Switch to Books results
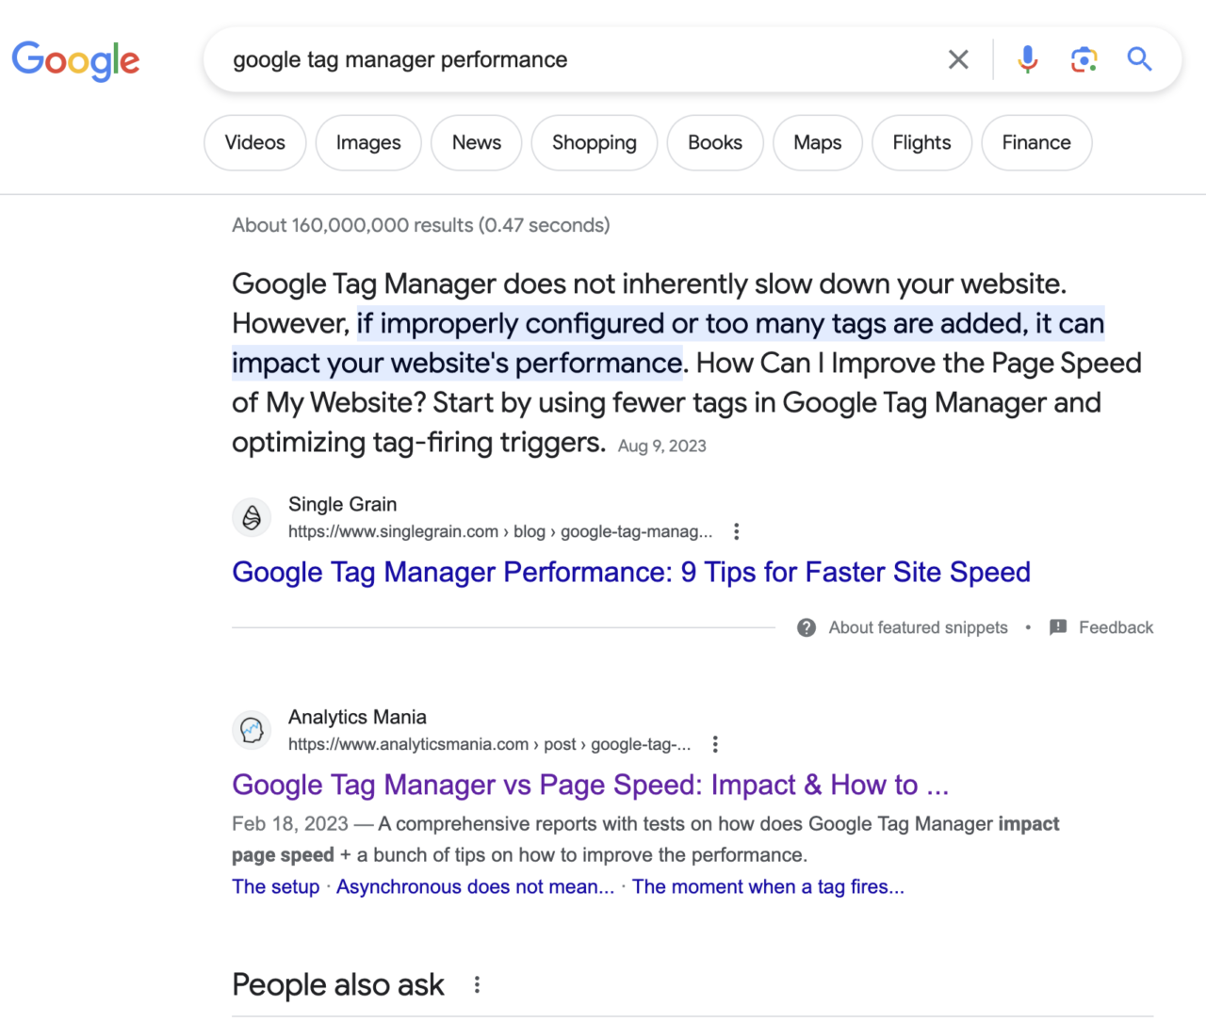 point(715,142)
